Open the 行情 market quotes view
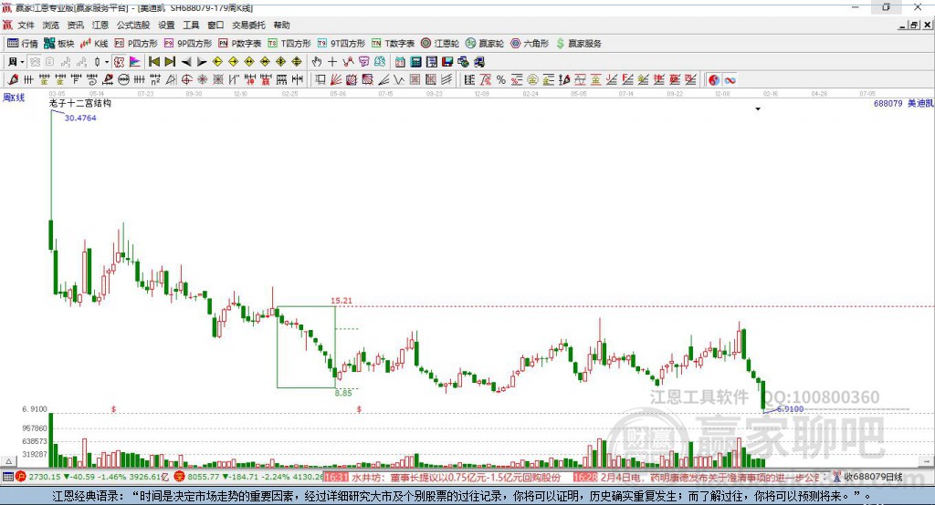This screenshot has height=505, width=935. click(22, 44)
